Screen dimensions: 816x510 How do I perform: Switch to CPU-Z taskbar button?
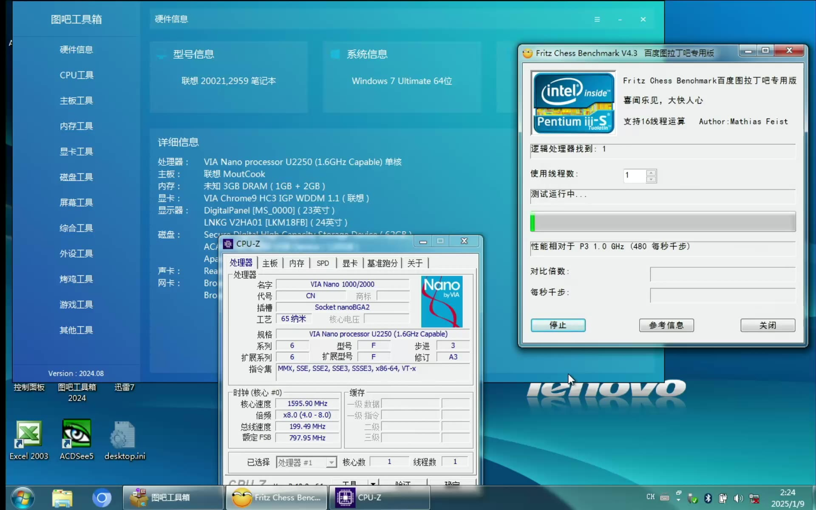pyautogui.click(x=380, y=497)
